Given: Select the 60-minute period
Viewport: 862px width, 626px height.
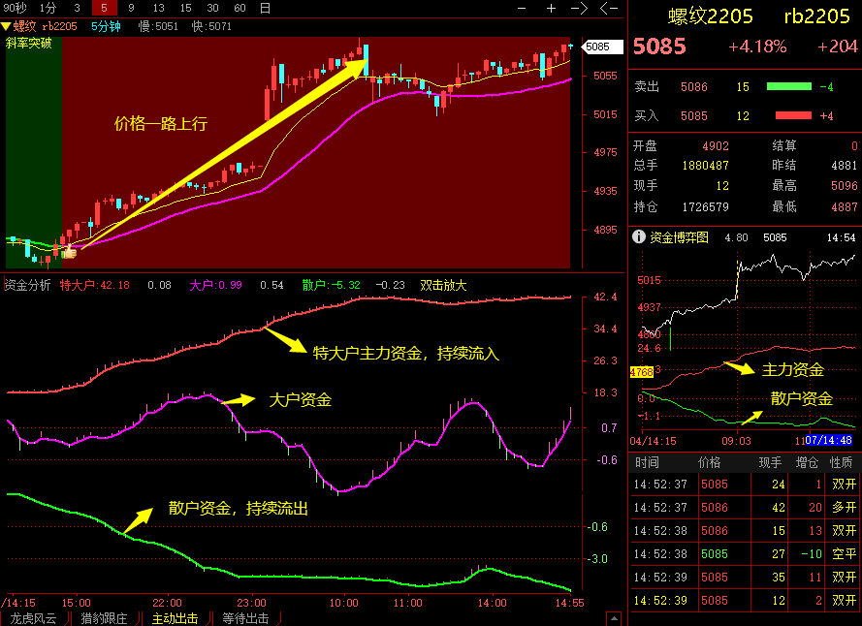Looking at the screenshot, I should pos(239,8).
